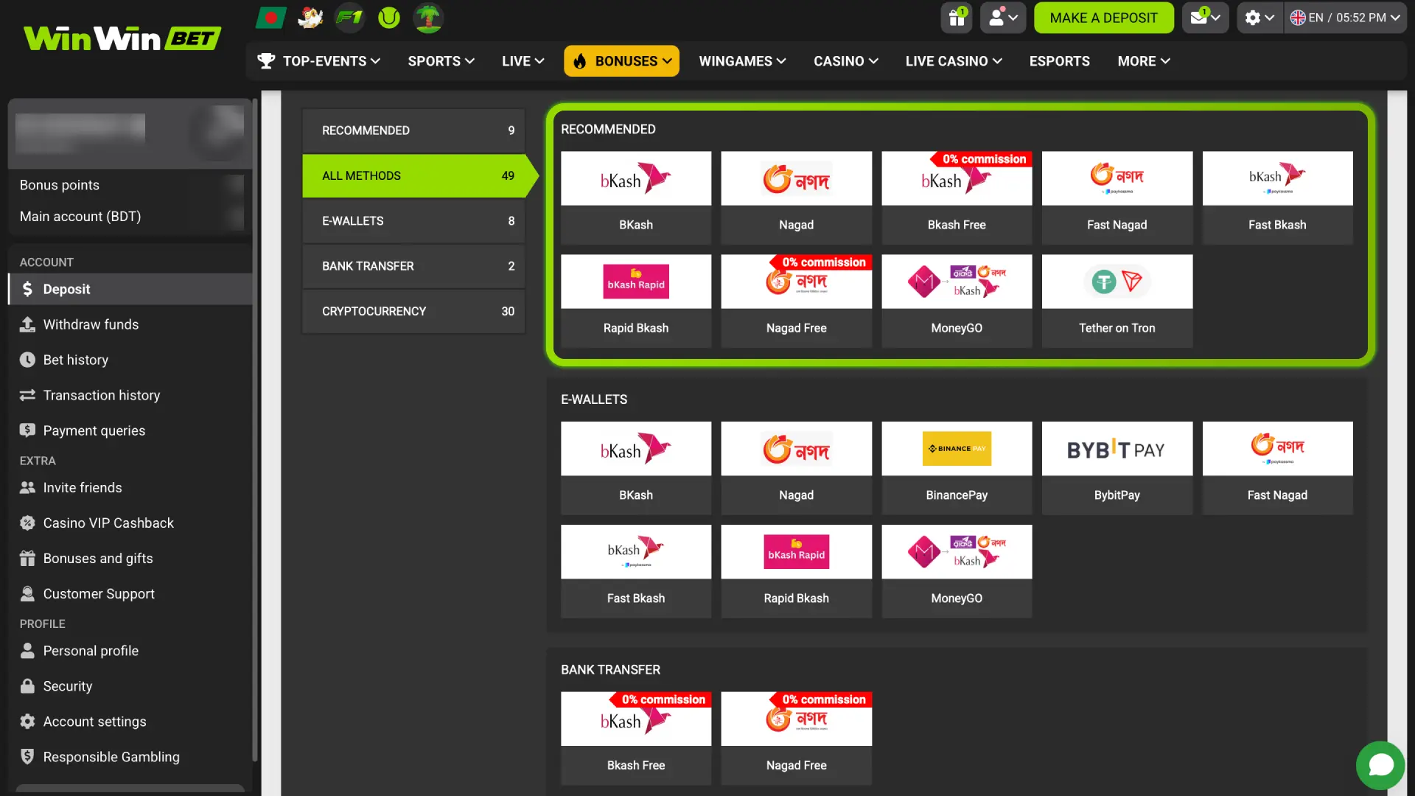Open the BONUSES menu

pyautogui.click(x=621, y=61)
